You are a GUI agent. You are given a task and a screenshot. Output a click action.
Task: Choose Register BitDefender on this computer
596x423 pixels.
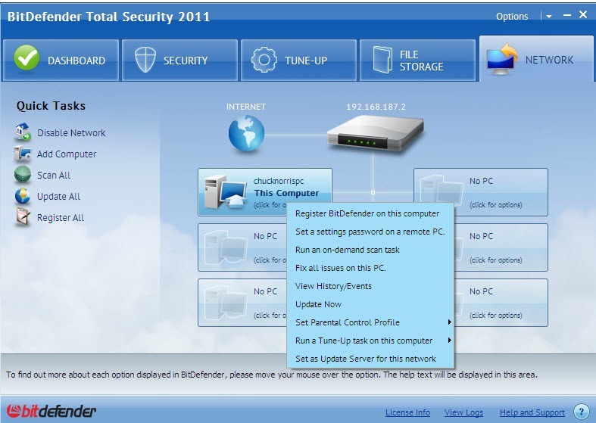[x=370, y=213]
